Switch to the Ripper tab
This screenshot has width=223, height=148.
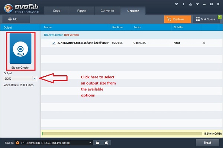pyautogui.click(x=82, y=11)
